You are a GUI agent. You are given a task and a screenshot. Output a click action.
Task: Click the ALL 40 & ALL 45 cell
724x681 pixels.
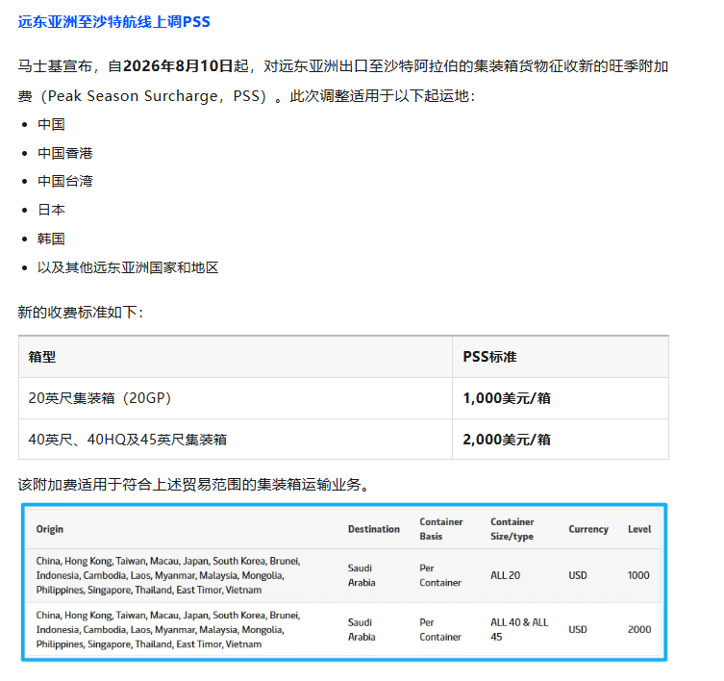click(x=519, y=629)
